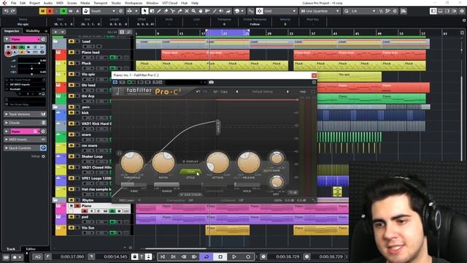Click the plugin snapshot camera icon

(211, 82)
